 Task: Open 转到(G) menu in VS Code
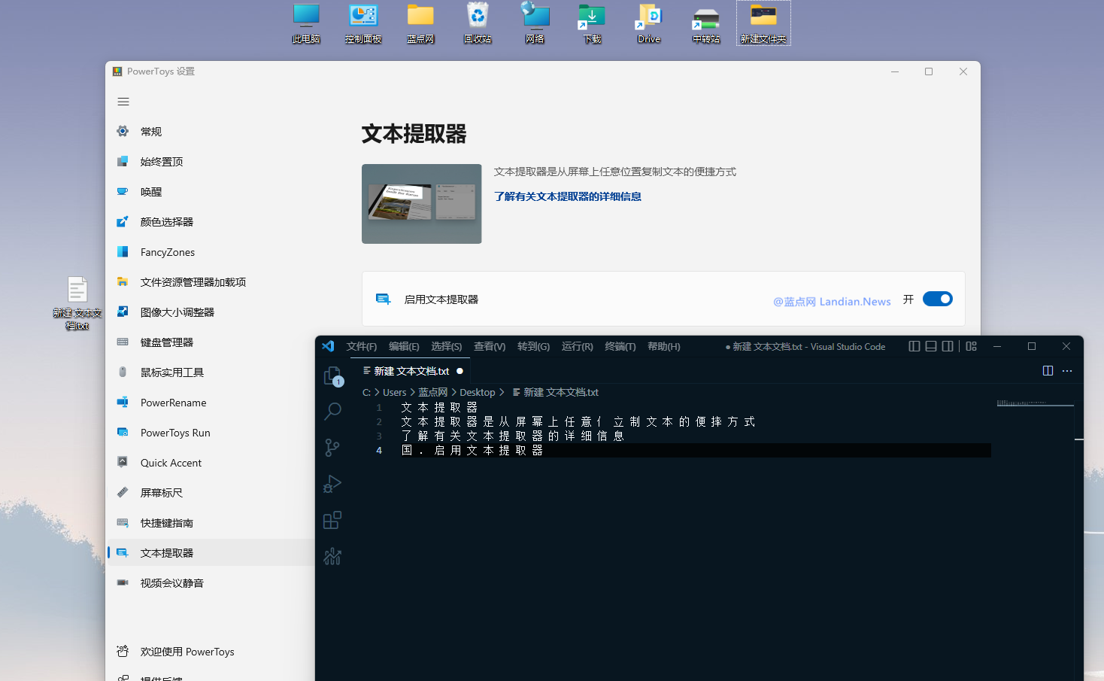pyautogui.click(x=533, y=346)
